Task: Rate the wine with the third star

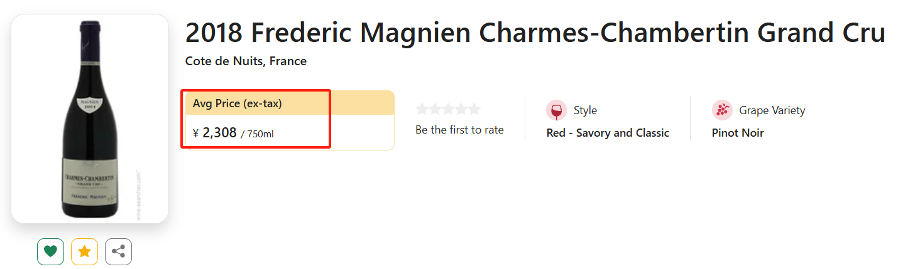Action: point(448,109)
